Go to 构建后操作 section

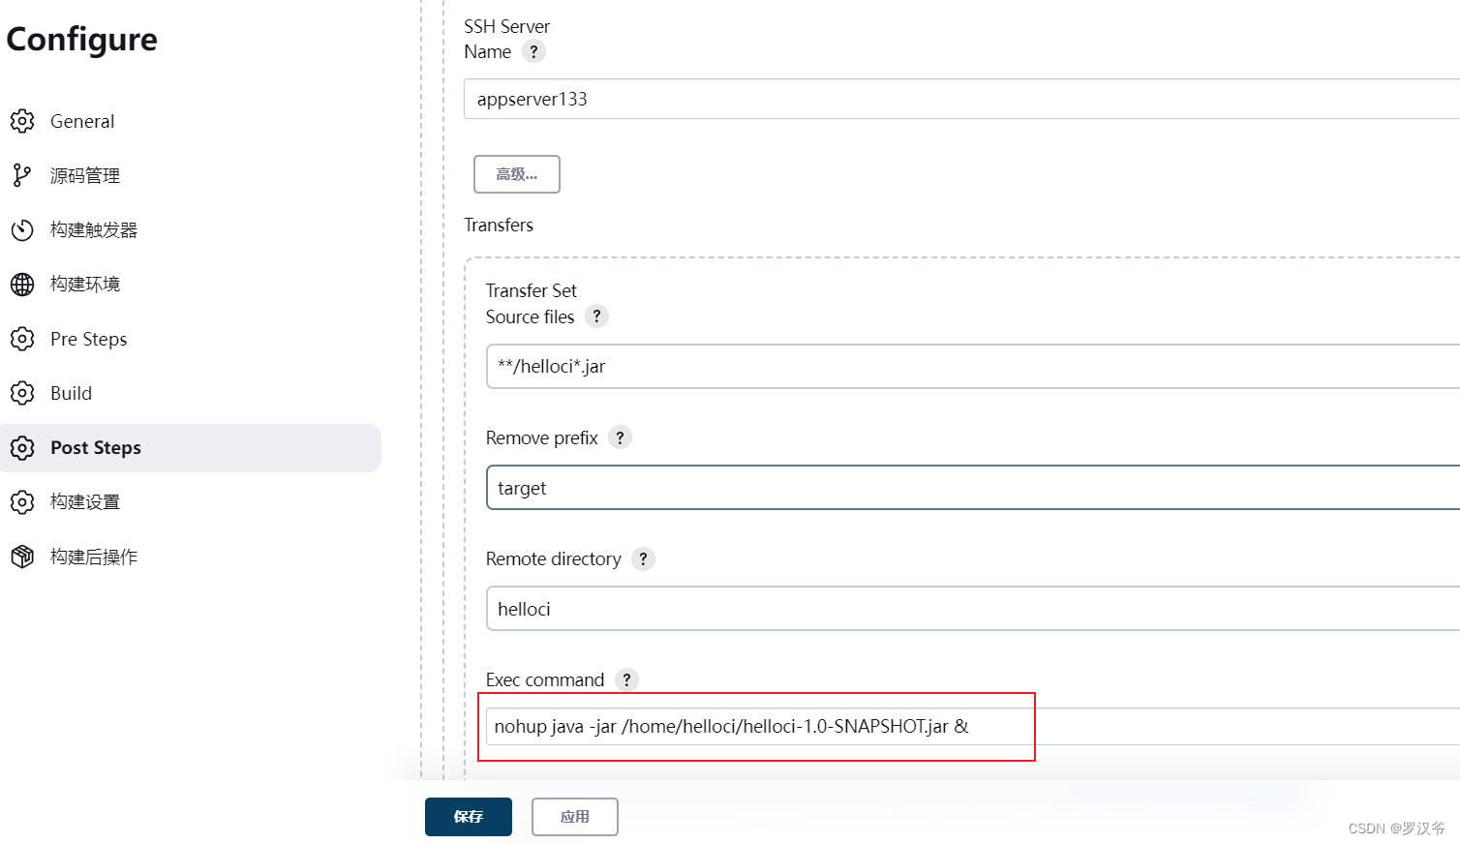(x=191, y=557)
